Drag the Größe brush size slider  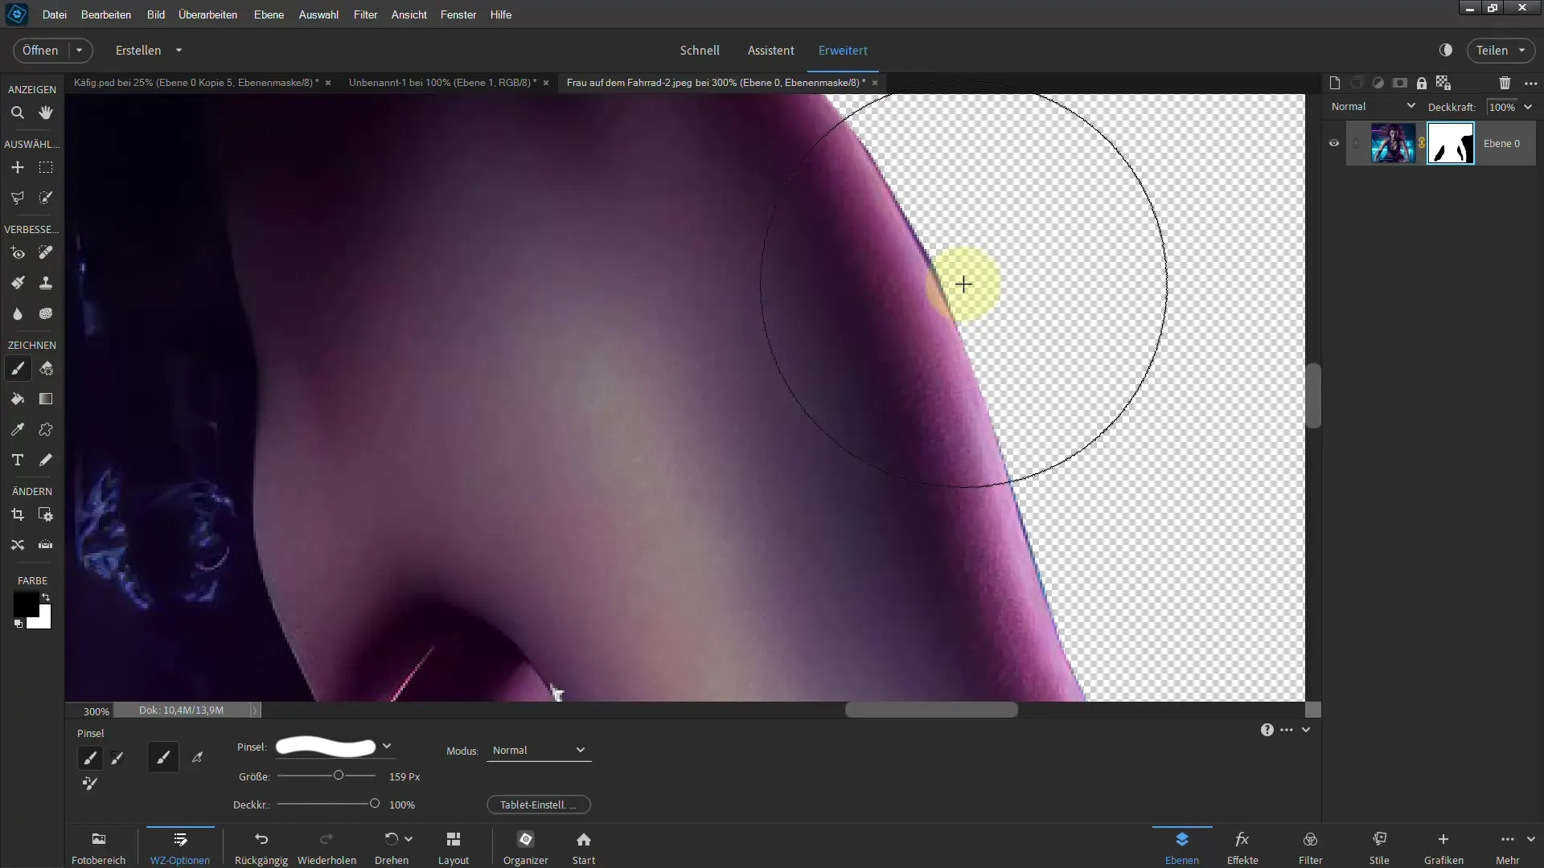pos(339,776)
